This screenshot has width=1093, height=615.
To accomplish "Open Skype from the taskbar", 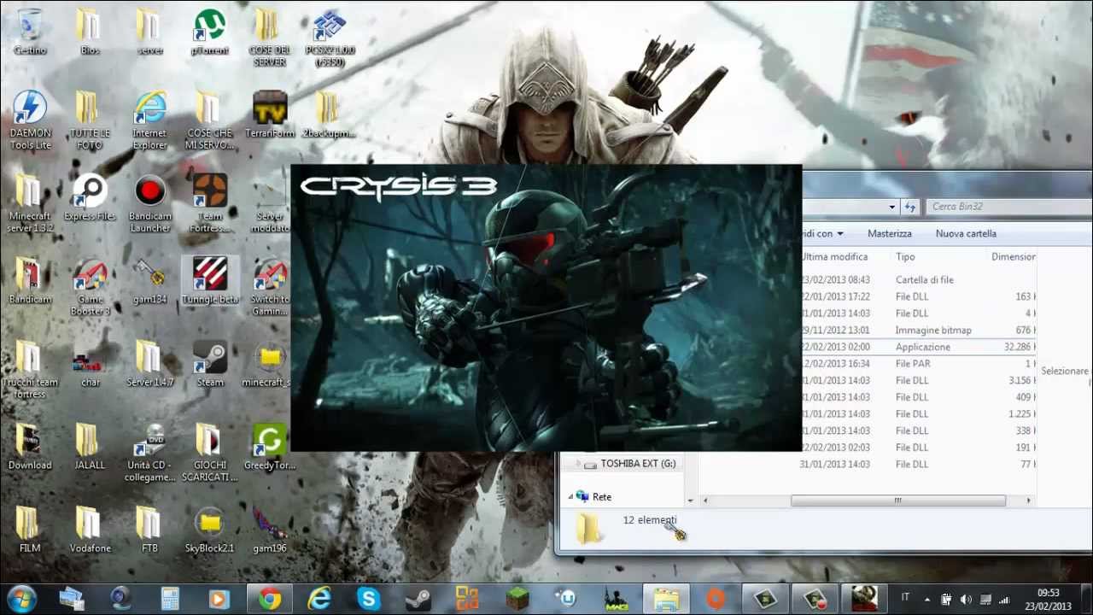I will click(369, 599).
